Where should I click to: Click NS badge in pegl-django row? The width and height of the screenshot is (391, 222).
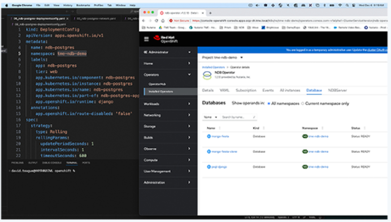(304, 167)
